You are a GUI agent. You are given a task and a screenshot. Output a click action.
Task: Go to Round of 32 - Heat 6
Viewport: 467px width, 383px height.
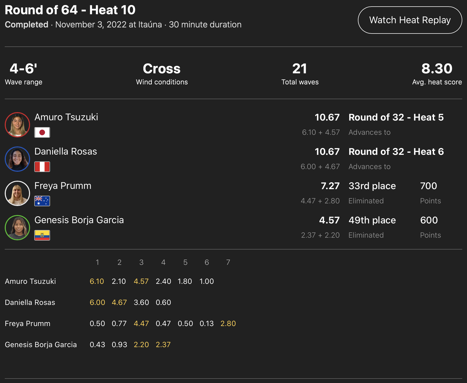pyautogui.click(x=396, y=152)
